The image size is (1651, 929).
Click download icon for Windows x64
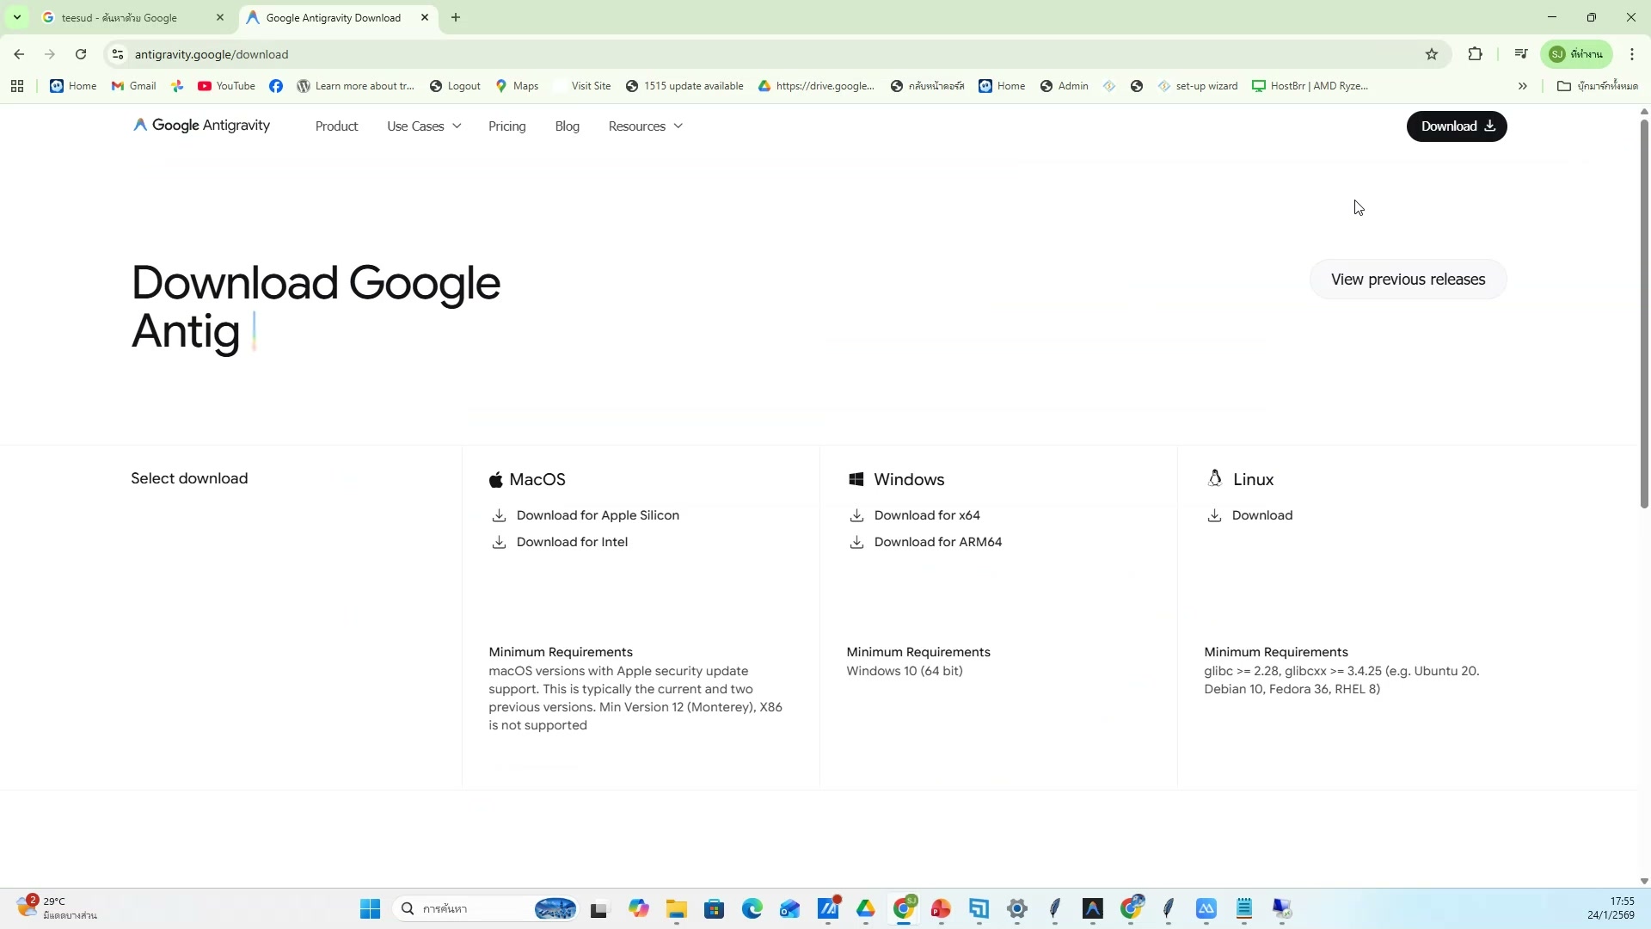tap(856, 515)
